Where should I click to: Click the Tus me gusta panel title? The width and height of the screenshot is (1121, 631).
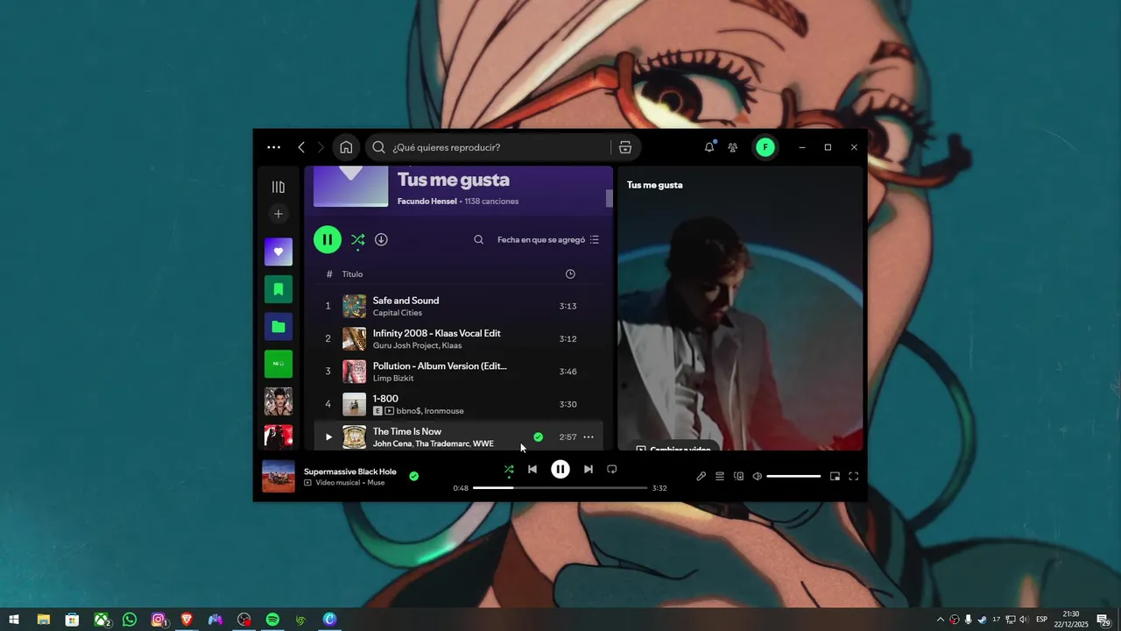(655, 185)
